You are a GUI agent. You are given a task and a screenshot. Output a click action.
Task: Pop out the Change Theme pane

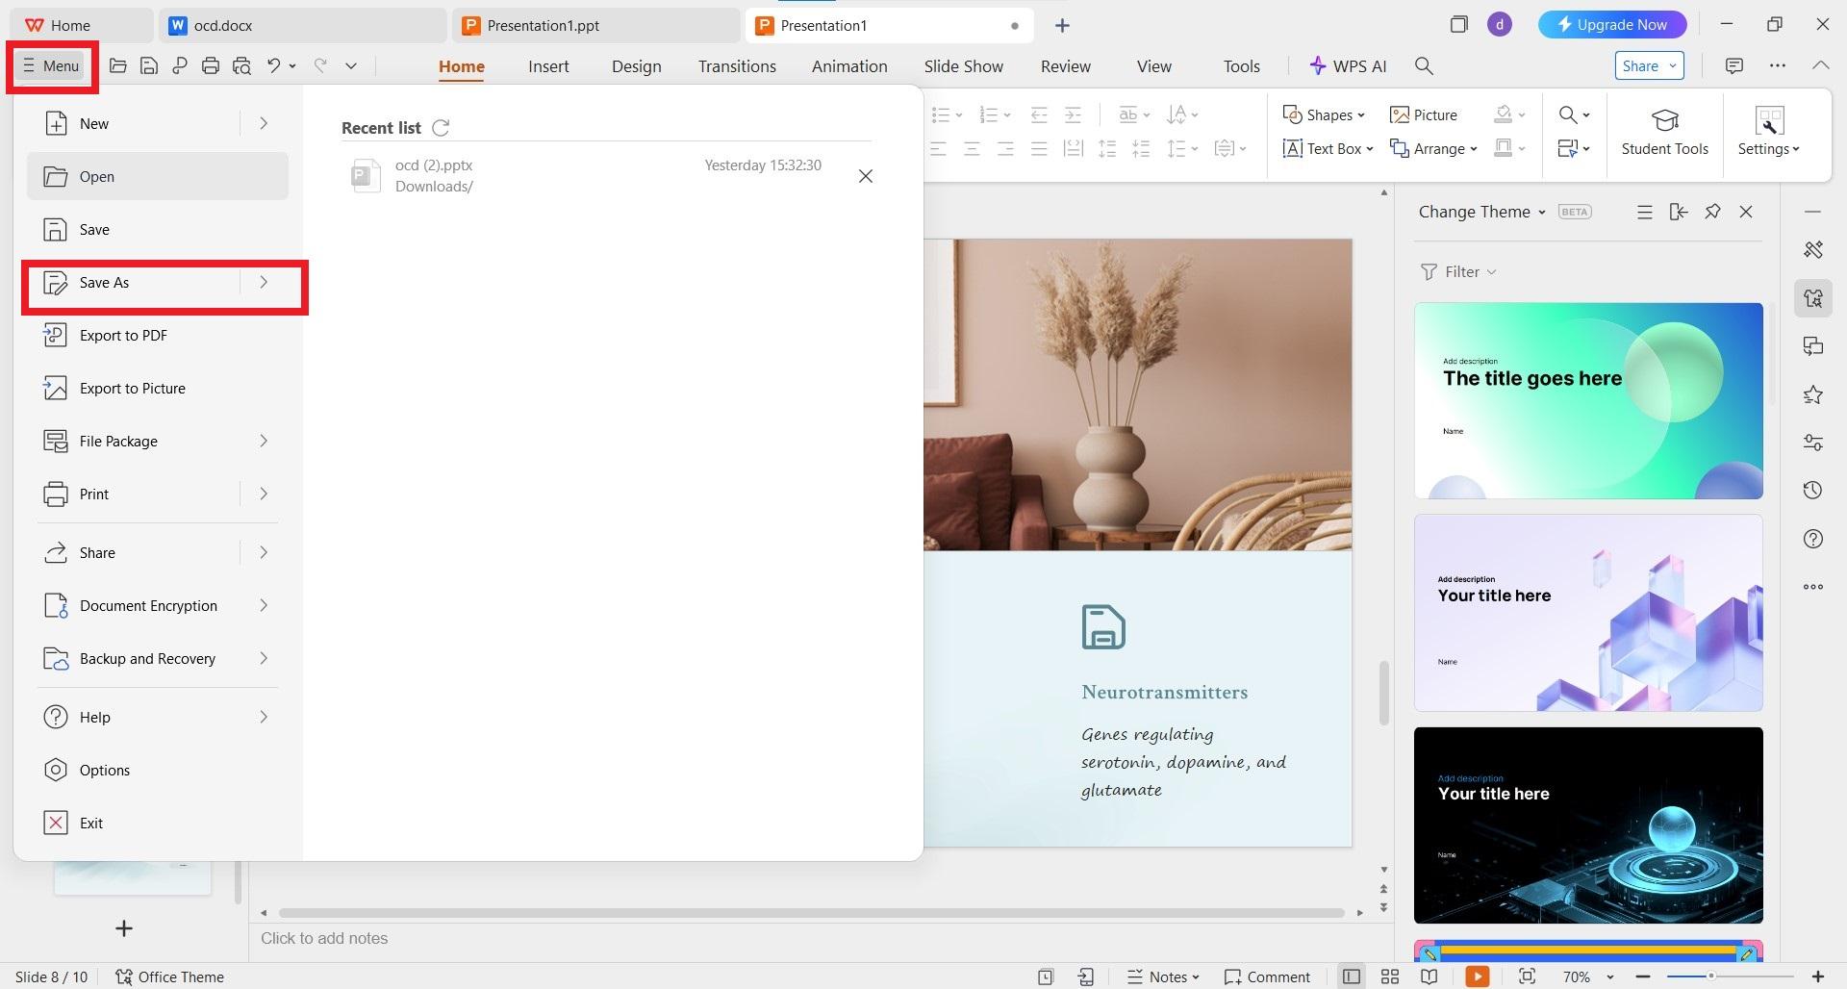pos(1679,212)
